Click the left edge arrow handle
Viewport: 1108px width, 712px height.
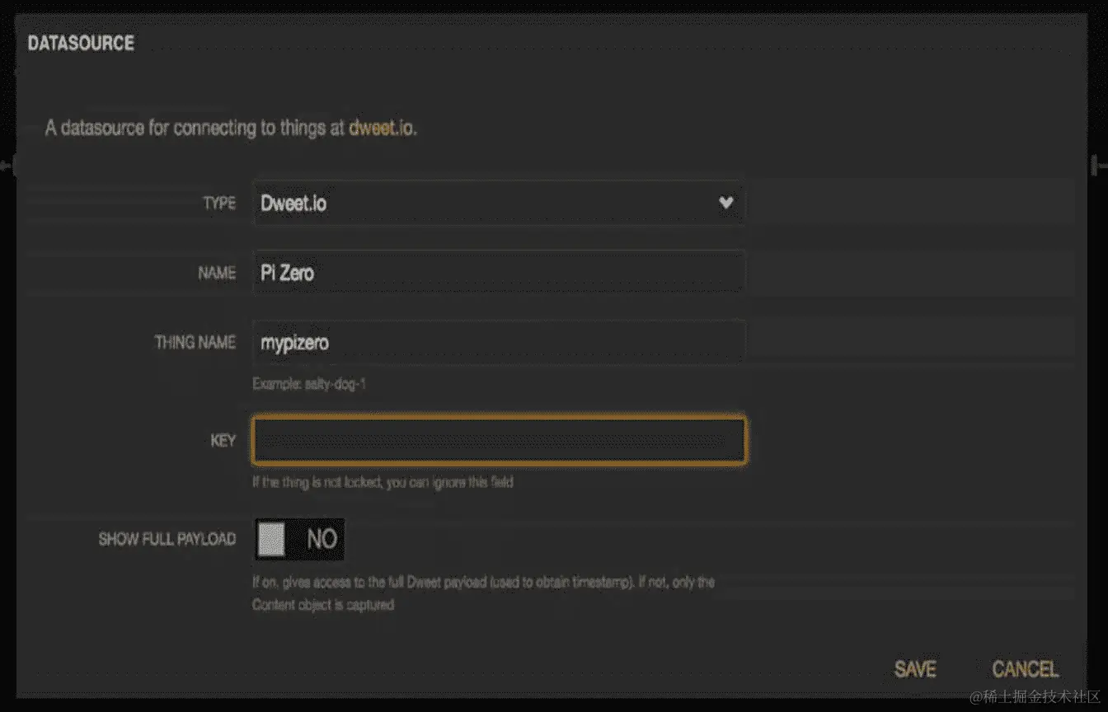pos(7,166)
